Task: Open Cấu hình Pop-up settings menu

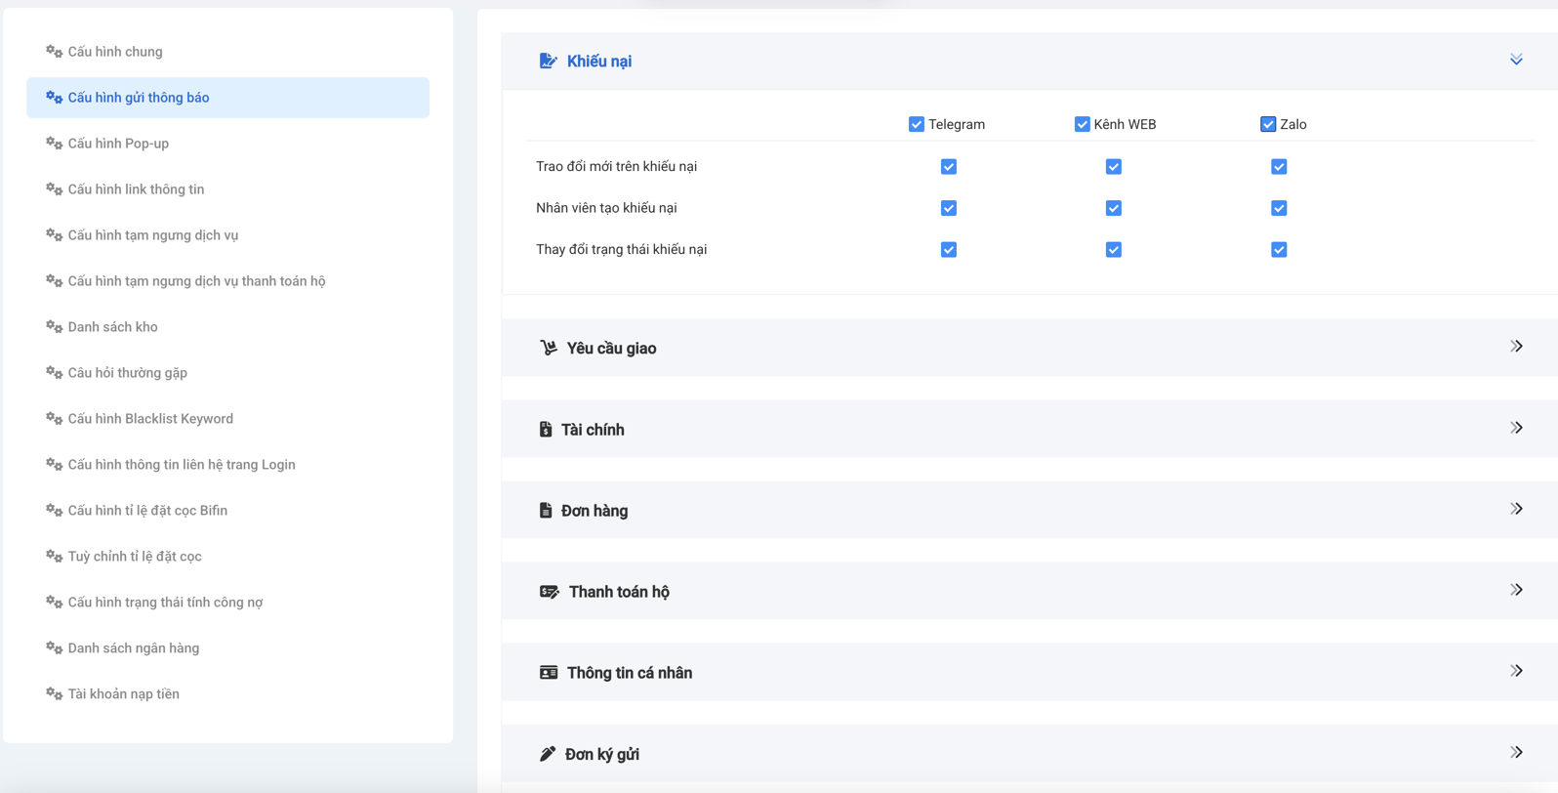Action: coord(118,144)
